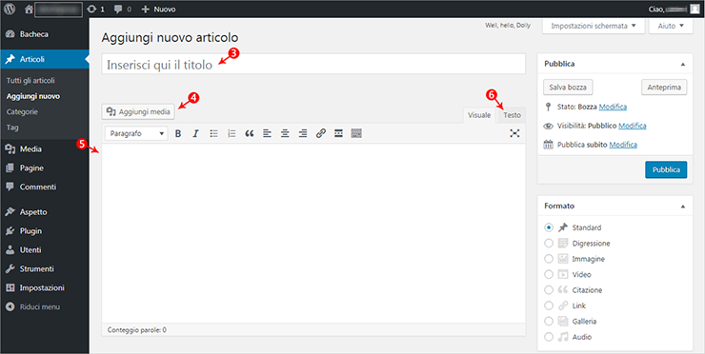Insert a bulleted list

pos(214,133)
